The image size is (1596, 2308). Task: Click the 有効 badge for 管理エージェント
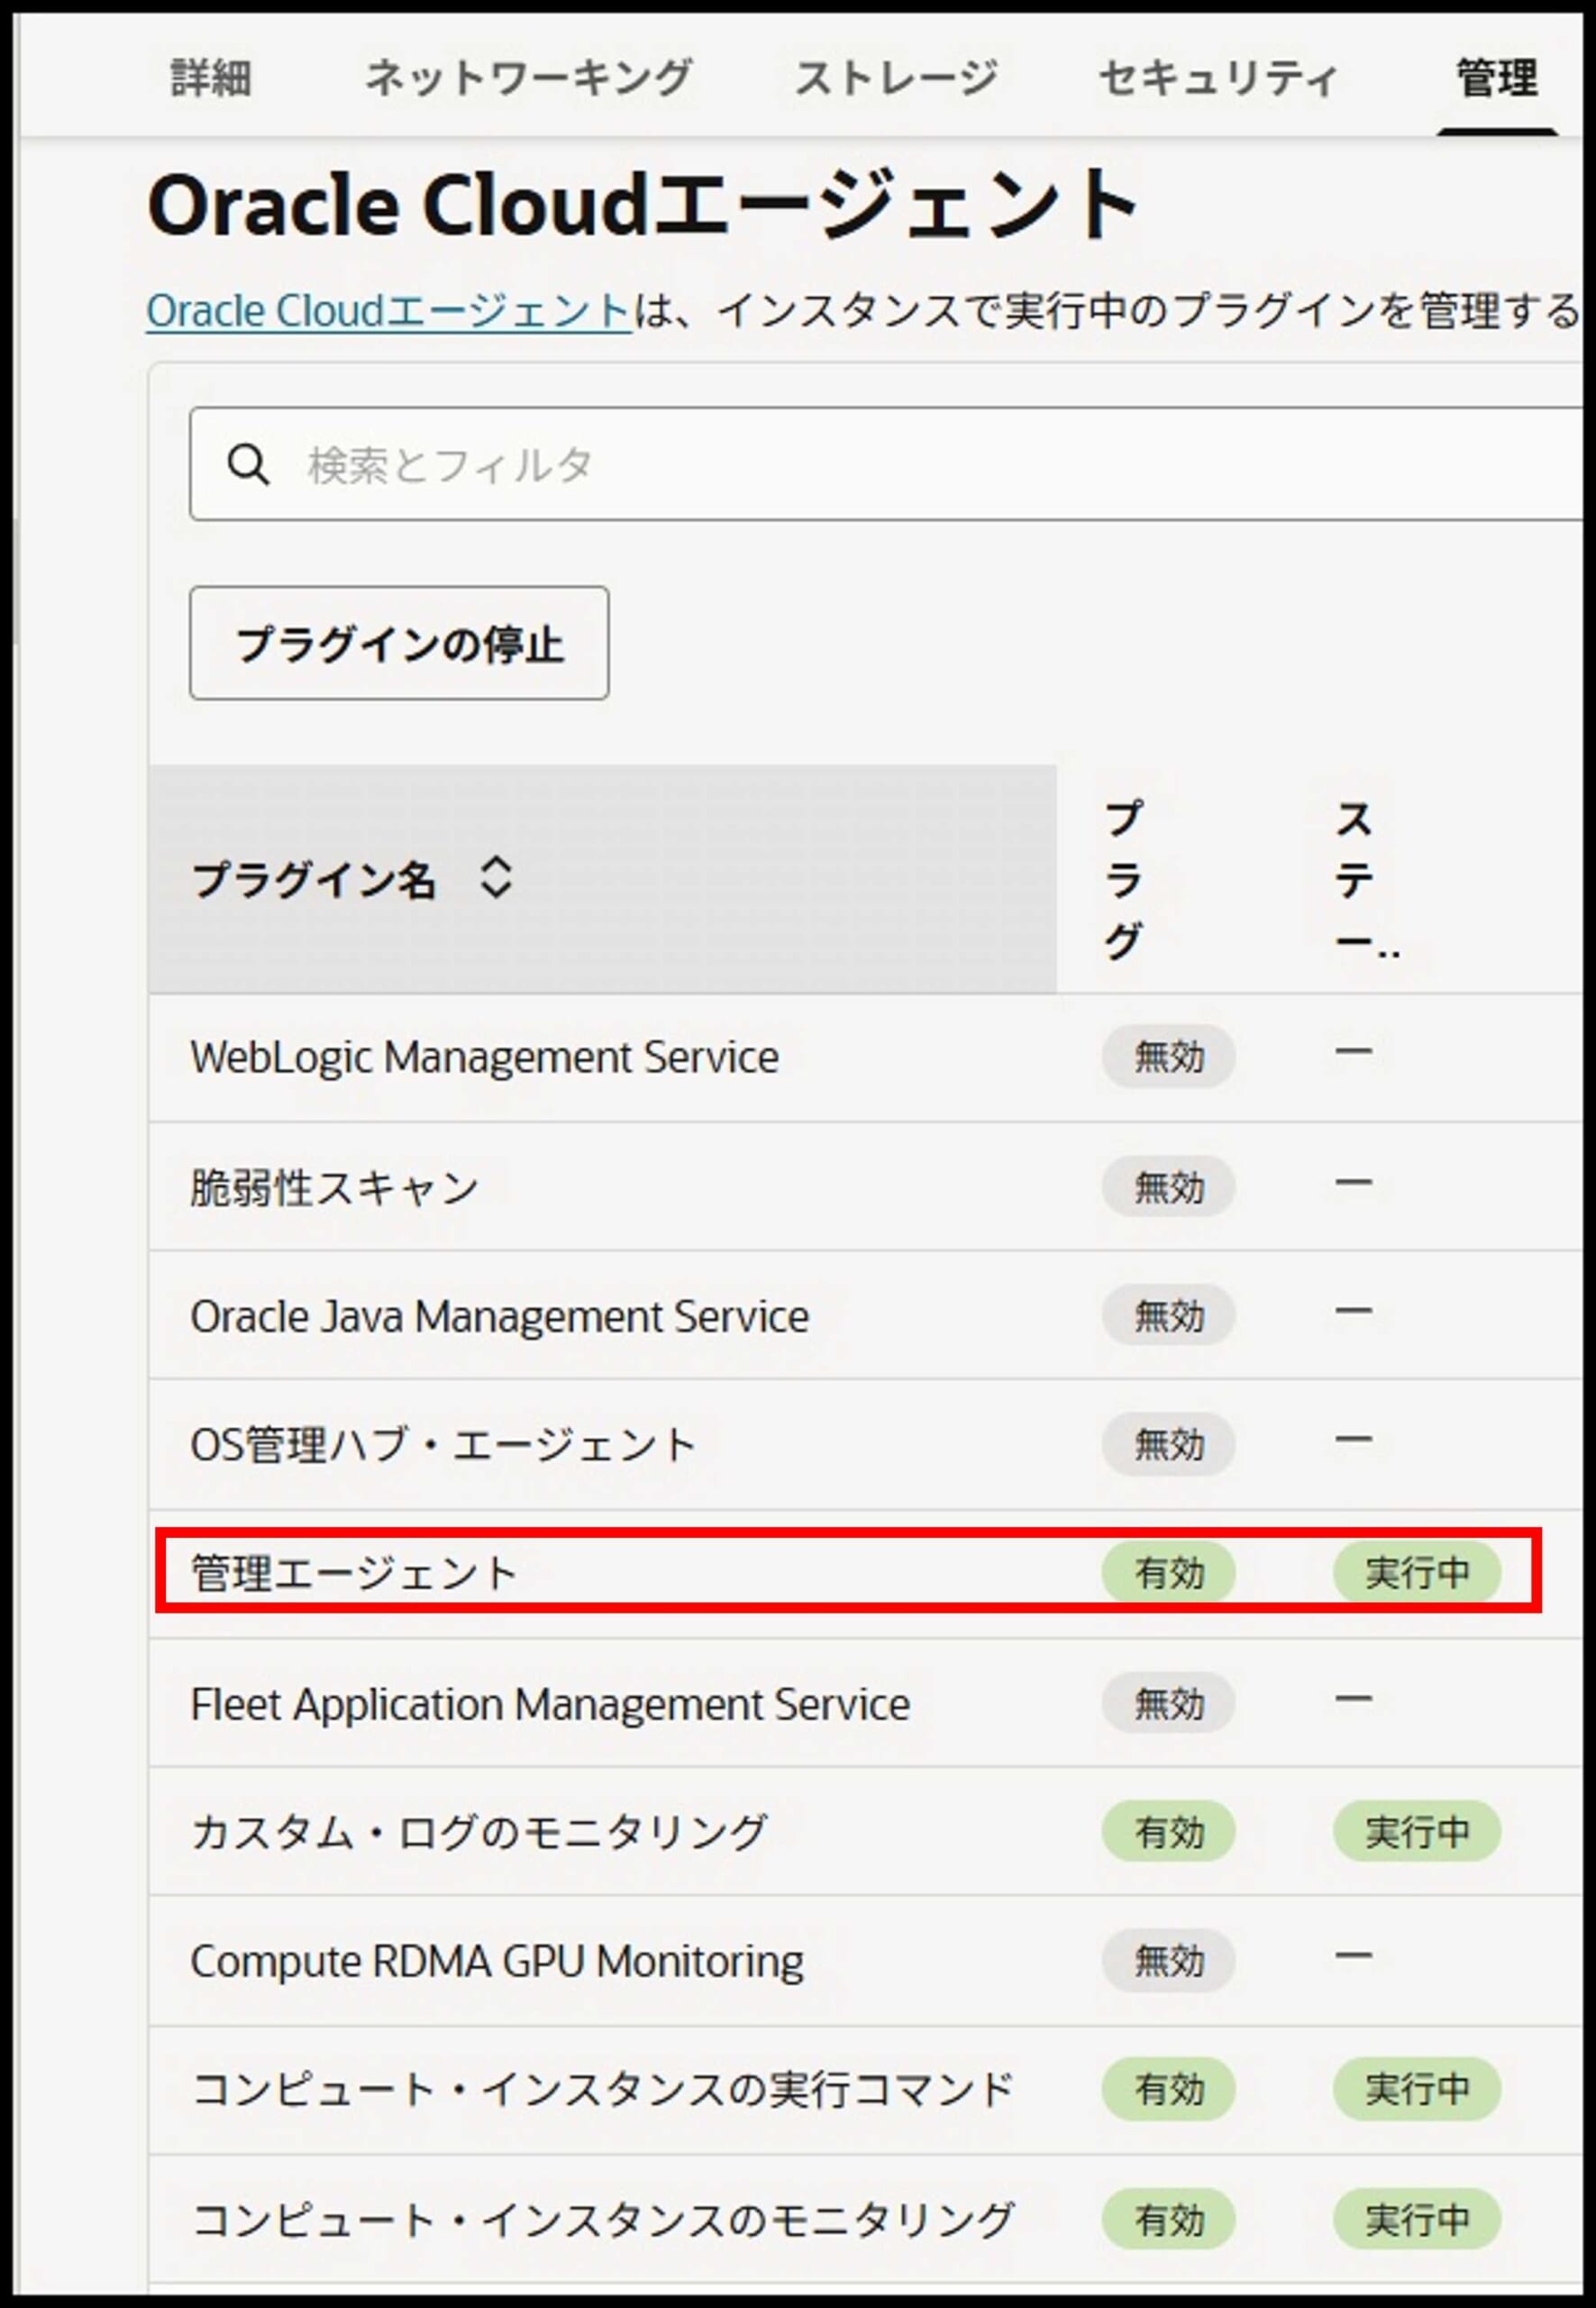pyautogui.click(x=1168, y=1572)
